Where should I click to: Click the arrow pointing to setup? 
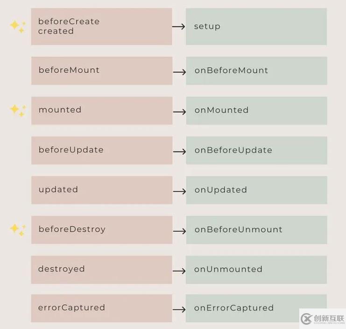point(179,27)
